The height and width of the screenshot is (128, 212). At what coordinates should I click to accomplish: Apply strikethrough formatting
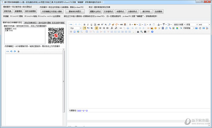pyautogui.click(x=99, y=24)
